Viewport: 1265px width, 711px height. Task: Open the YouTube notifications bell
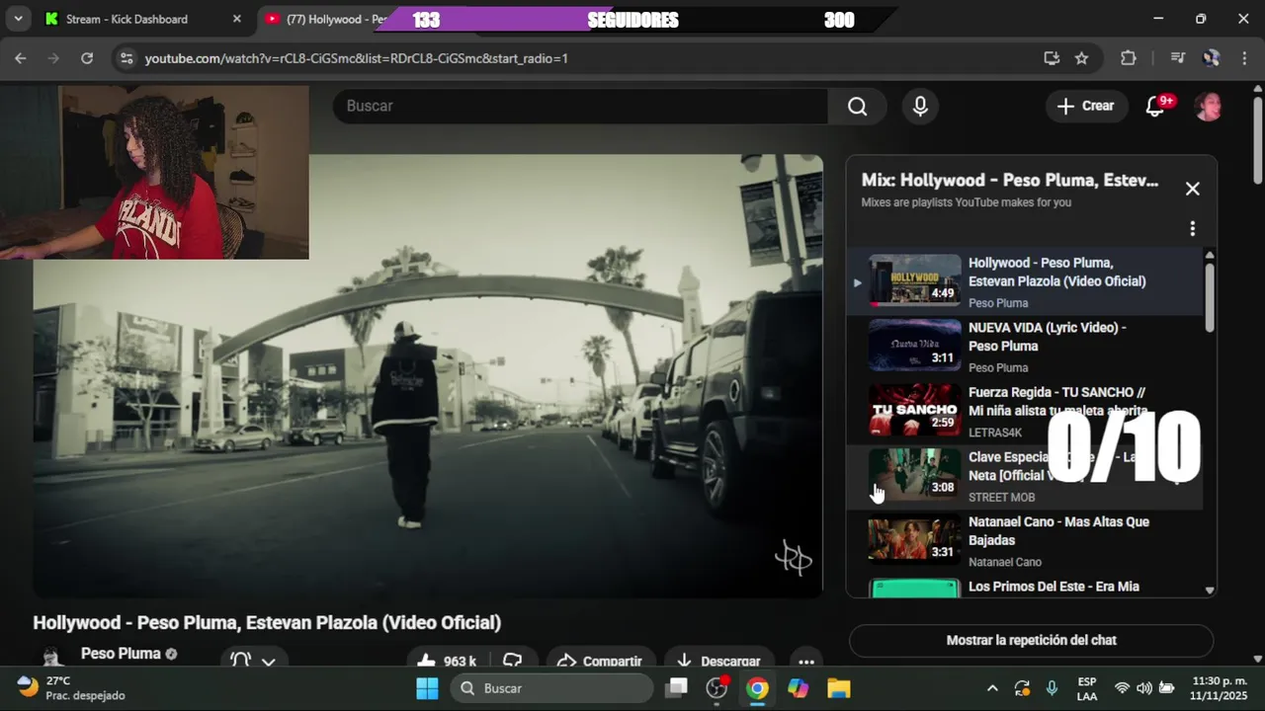coord(1155,106)
